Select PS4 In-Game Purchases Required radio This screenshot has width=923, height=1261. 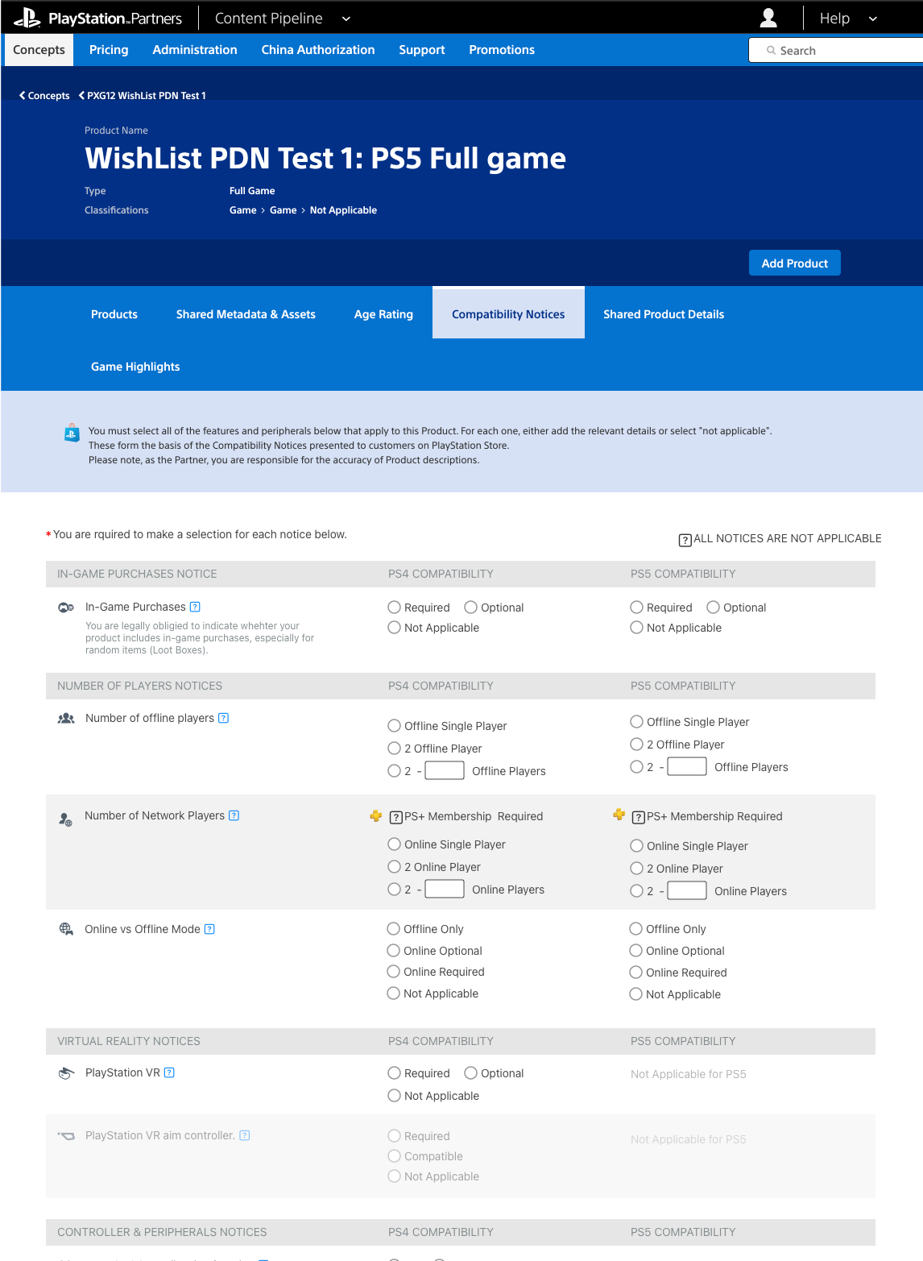394,608
